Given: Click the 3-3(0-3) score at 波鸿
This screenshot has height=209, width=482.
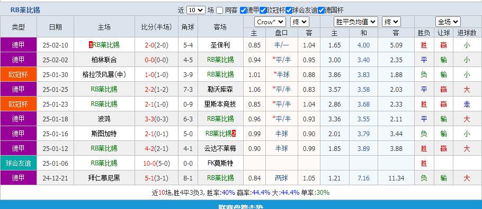Looking at the screenshot, I should pos(156,119).
